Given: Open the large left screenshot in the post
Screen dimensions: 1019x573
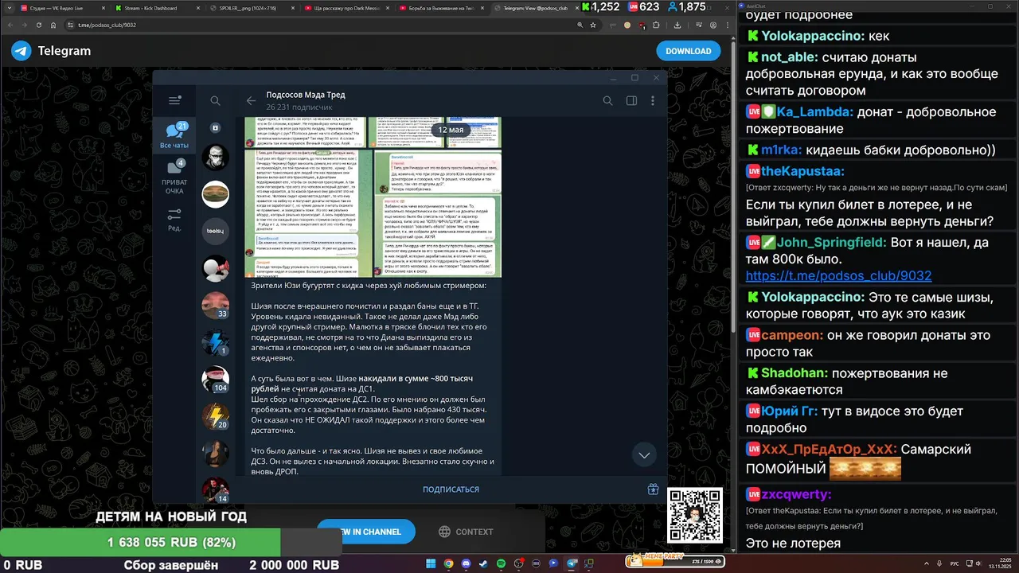Looking at the screenshot, I should pos(307,213).
